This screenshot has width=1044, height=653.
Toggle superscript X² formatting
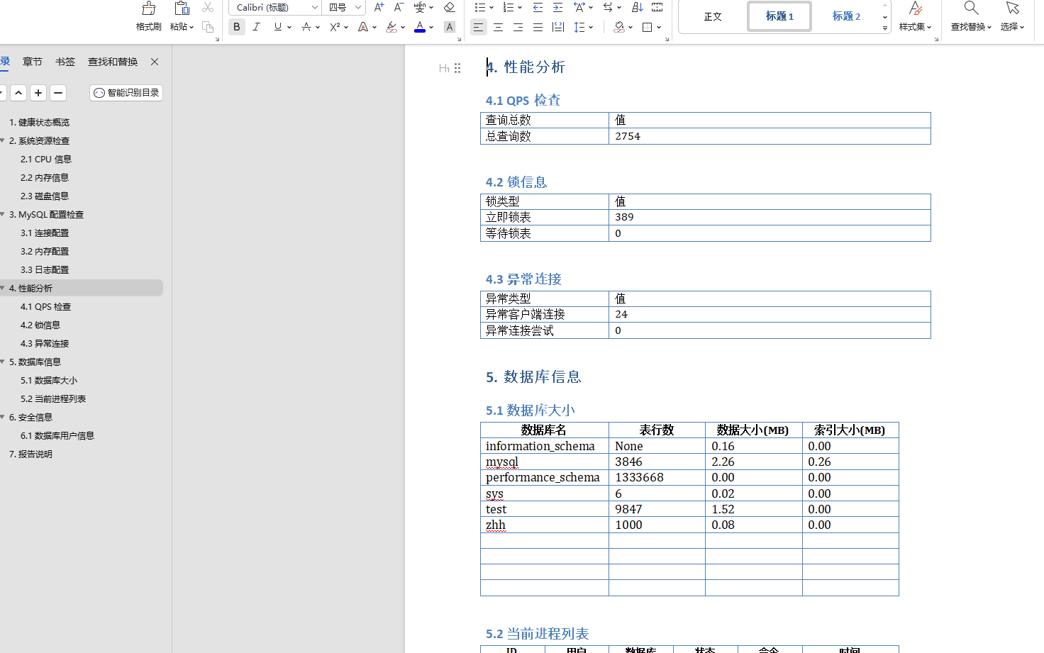pos(335,27)
